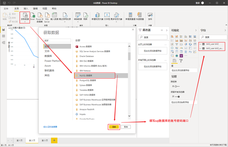The height and width of the screenshot is (147, 228).
Task: Click the eye icon in 筛选器 pane
Action: click(x=162, y=30)
